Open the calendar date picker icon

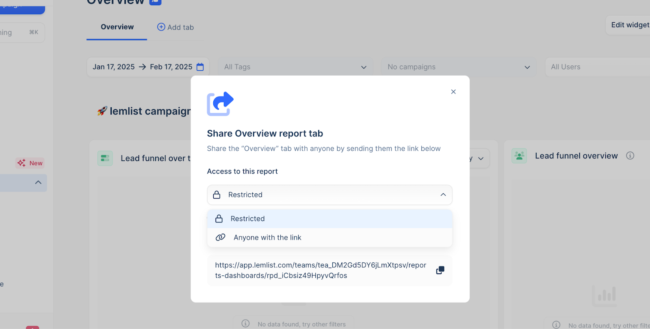(200, 67)
